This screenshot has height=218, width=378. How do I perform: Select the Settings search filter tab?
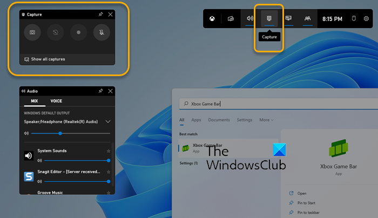pyautogui.click(x=245, y=120)
